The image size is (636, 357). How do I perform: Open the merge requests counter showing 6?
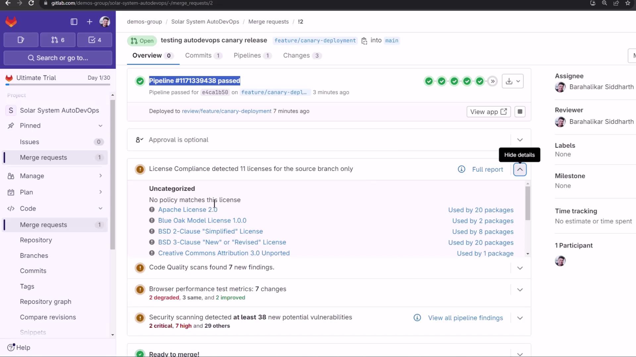58,40
